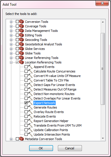Click the Globe Tools toolbox icon

(x=21, y=53)
